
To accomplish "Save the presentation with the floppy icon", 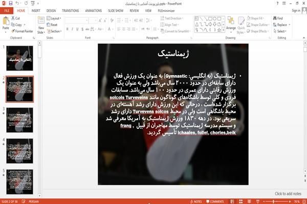I will [11, 4].
